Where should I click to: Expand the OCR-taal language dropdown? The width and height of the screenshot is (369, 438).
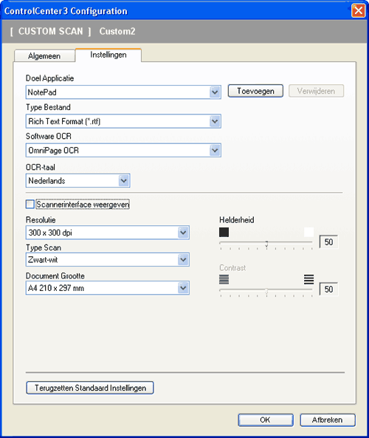click(x=124, y=180)
